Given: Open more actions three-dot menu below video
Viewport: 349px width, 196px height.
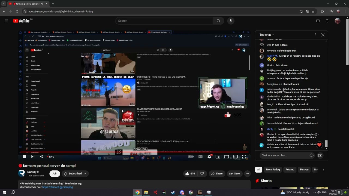Looking at the screenshot, I should [x=247, y=173].
